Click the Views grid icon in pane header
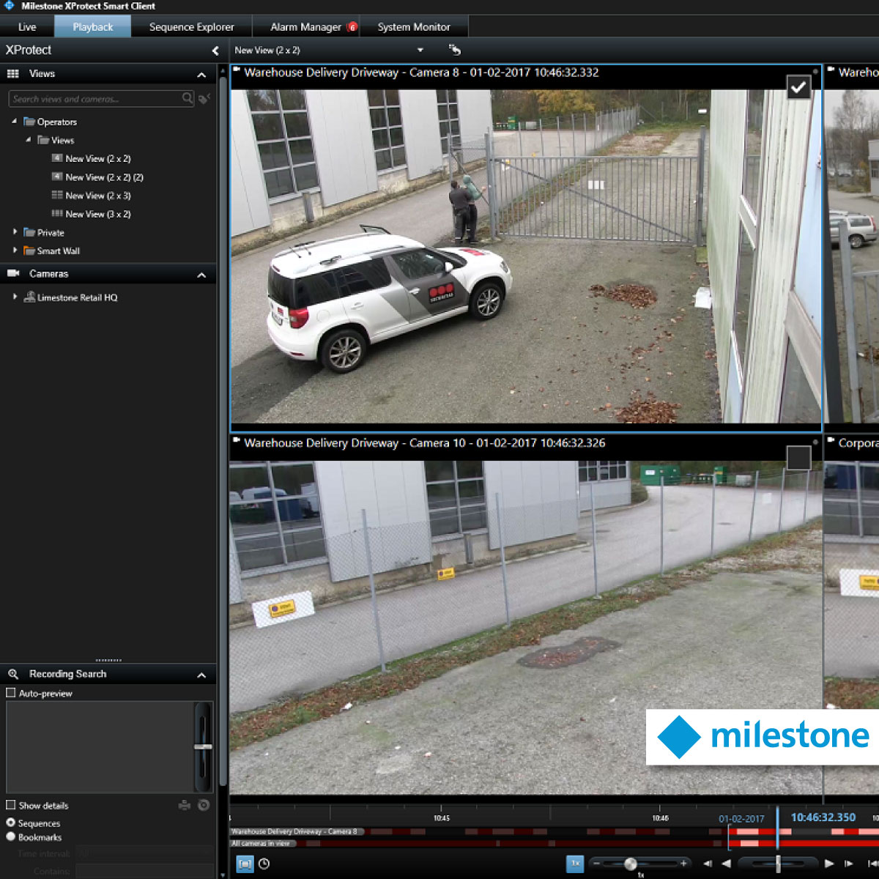The width and height of the screenshot is (879, 879). click(x=12, y=73)
